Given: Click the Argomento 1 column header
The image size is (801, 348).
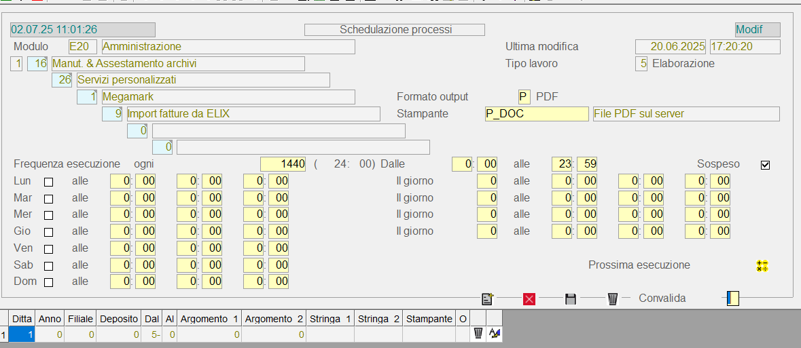Looking at the screenshot, I should click(209, 319).
